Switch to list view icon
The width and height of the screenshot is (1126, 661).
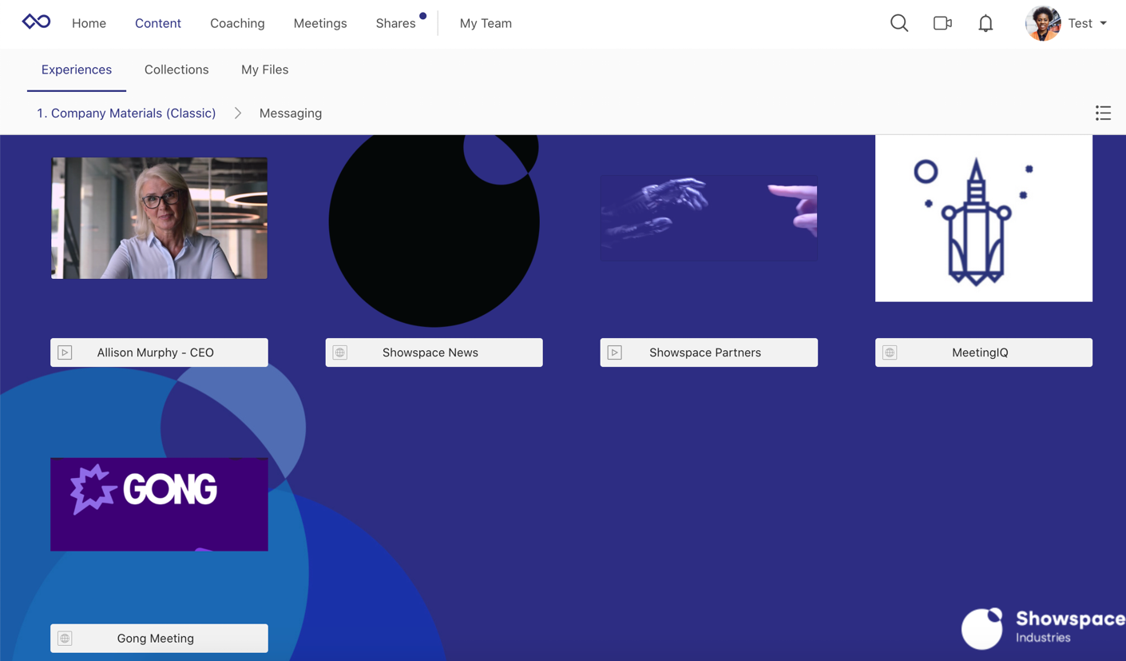[x=1103, y=113]
